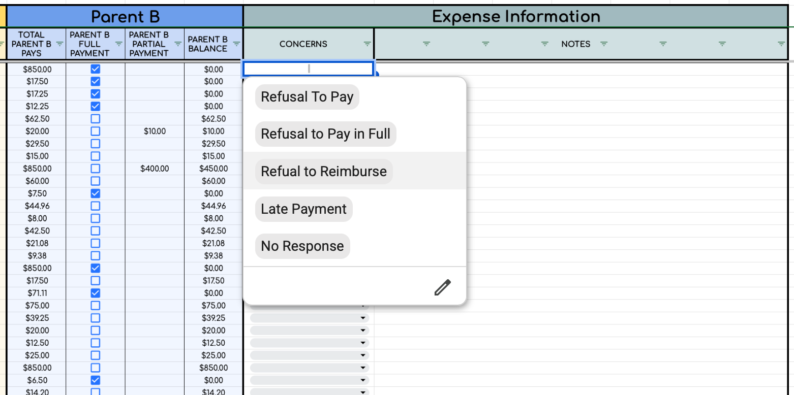Choose 'Late Payment' option
Image resolution: width=794 pixels, height=395 pixels.
(x=303, y=209)
